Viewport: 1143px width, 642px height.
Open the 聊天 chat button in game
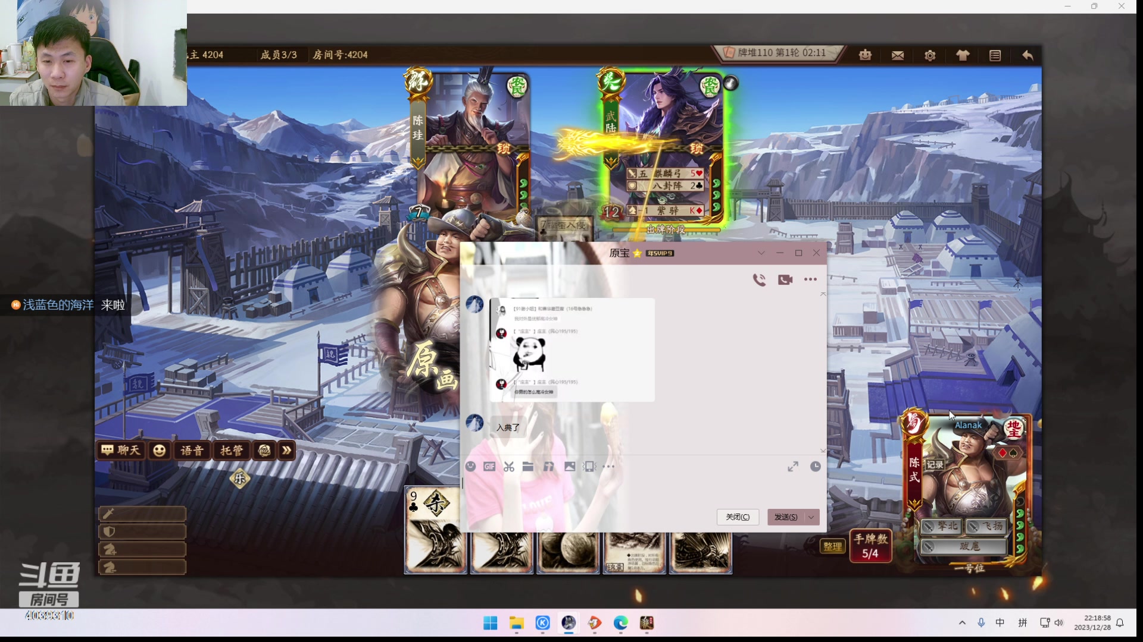pos(121,451)
